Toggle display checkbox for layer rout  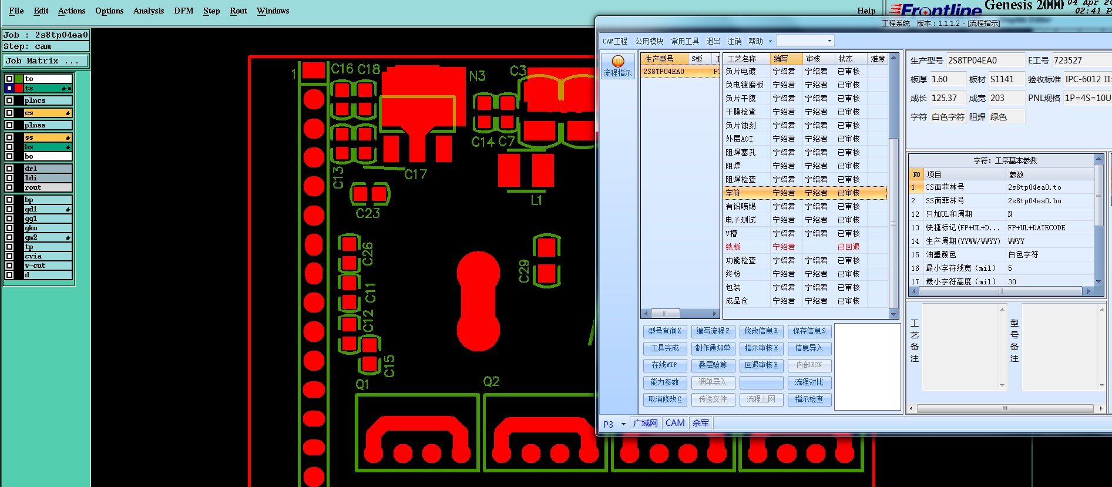point(9,187)
